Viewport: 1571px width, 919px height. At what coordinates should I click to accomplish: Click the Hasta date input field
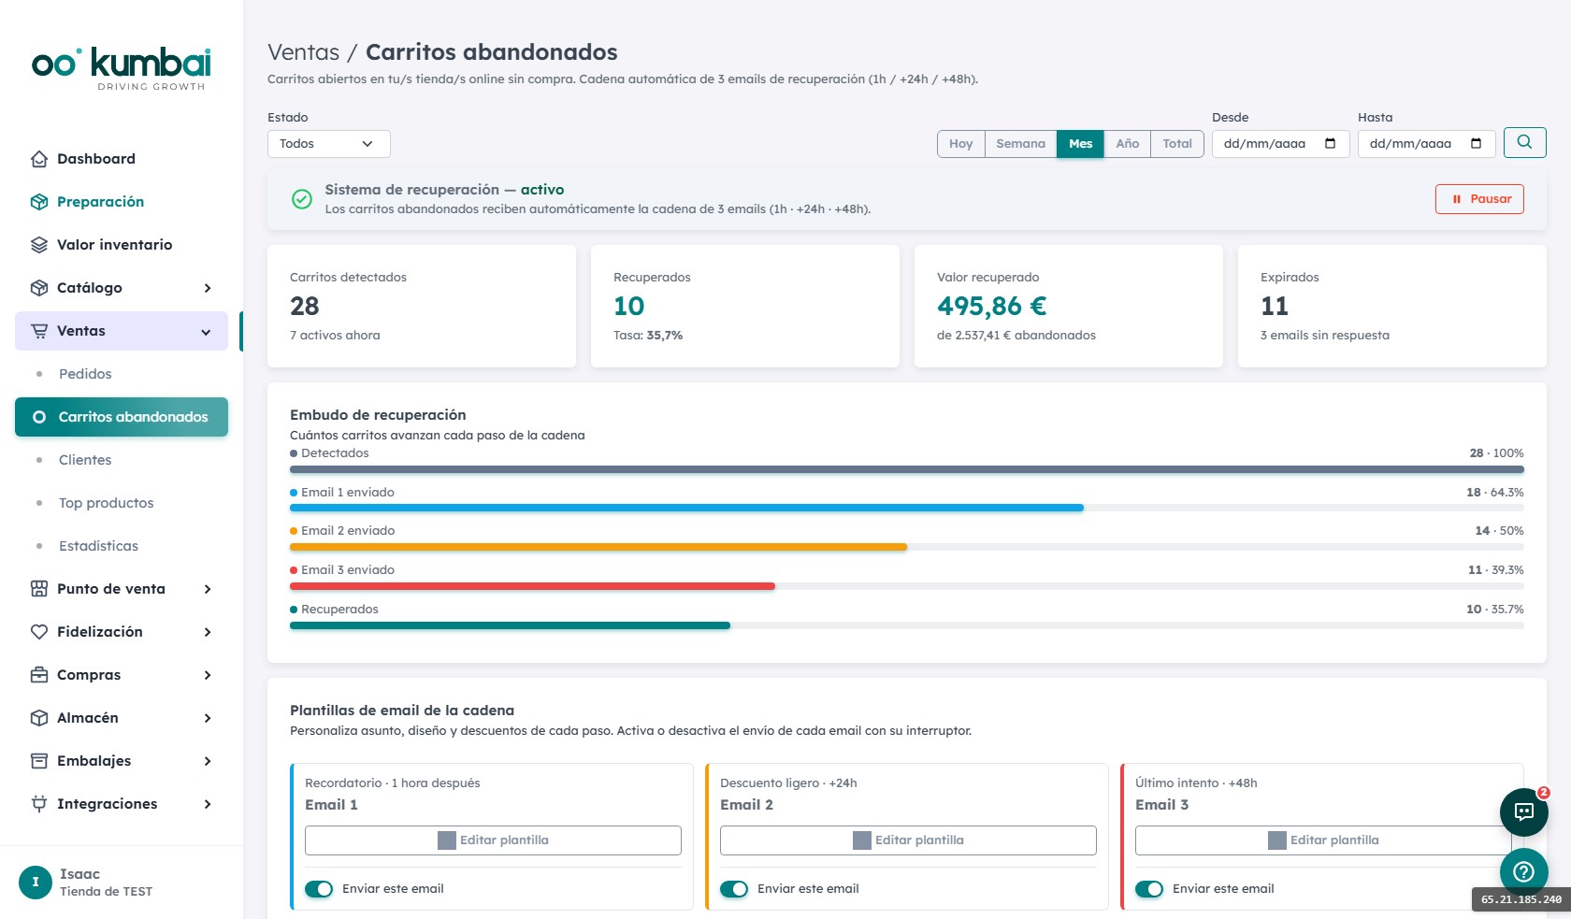(x=1427, y=144)
